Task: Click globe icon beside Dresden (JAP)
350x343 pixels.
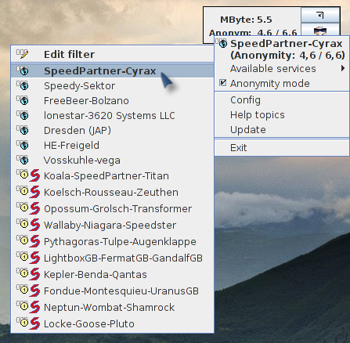Action: pos(24,131)
